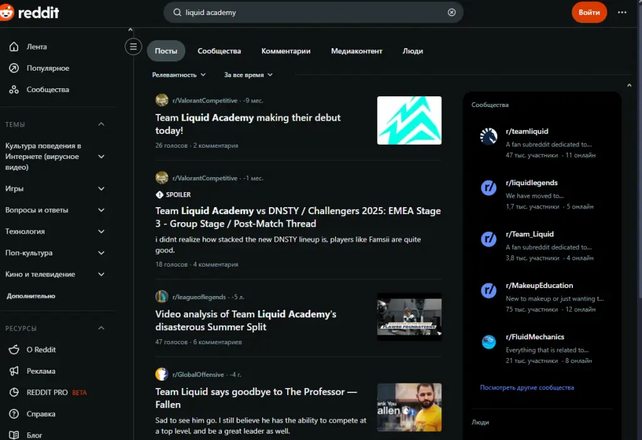Click the r/liquidlegends avatar icon
This screenshot has width=642, height=440.
pyautogui.click(x=488, y=188)
